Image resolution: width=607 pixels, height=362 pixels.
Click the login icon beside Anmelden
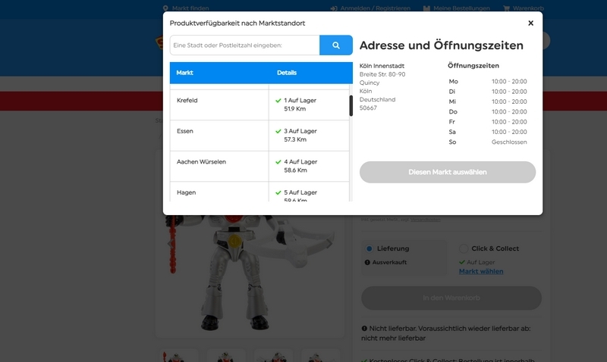click(x=334, y=8)
